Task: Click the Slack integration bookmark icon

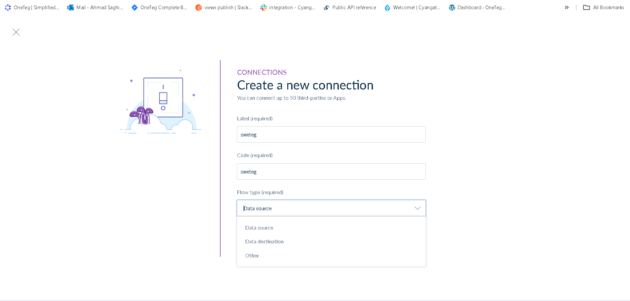Action: point(263,8)
